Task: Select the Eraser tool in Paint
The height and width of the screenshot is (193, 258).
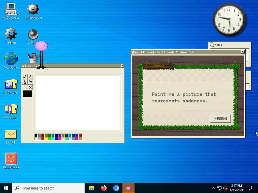Action: pyautogui.click(x=25, y=76)
